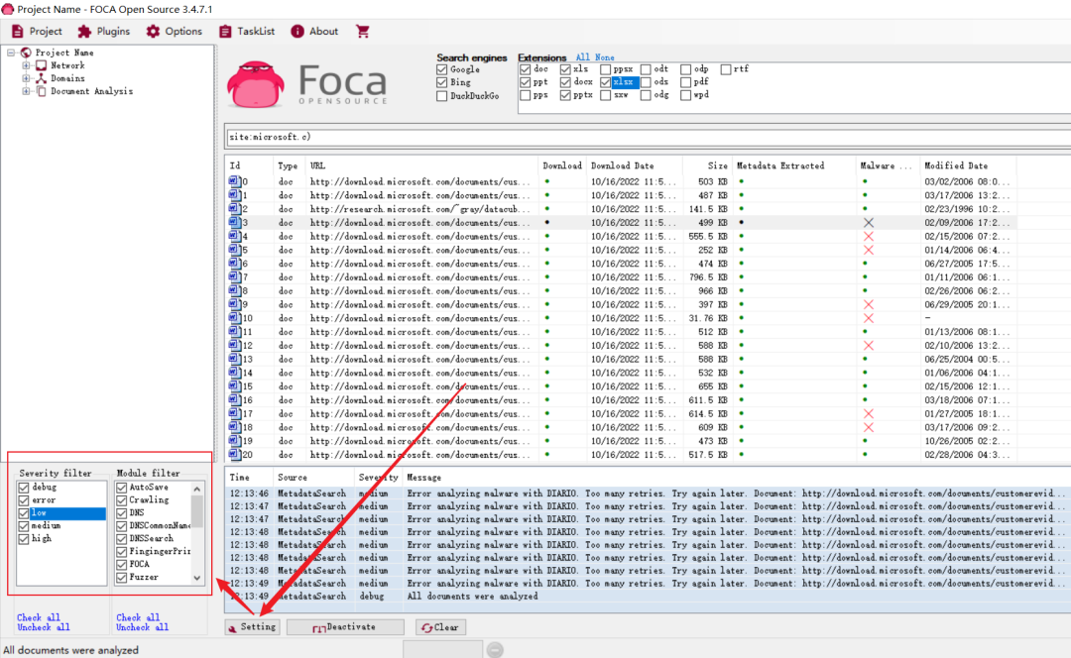Click the Domains hierarchy icon
The width and height of the screenshot is (1071, 658).
pos(41,78)
